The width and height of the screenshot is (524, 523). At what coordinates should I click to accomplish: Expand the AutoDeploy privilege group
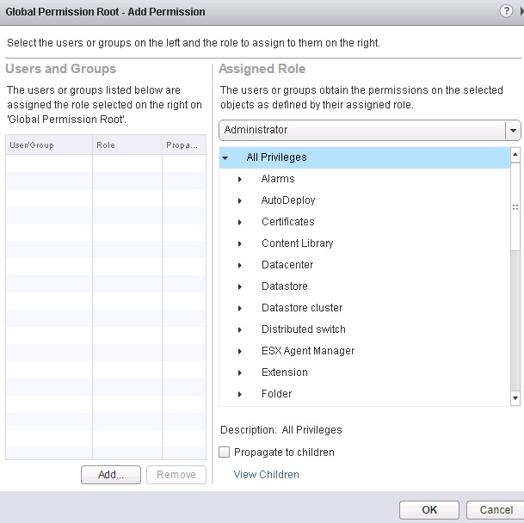[241, 200]
